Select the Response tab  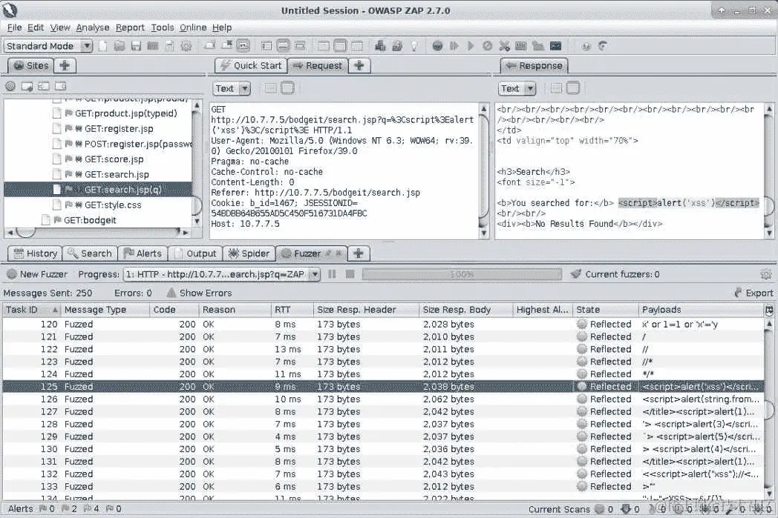(534, 65)
